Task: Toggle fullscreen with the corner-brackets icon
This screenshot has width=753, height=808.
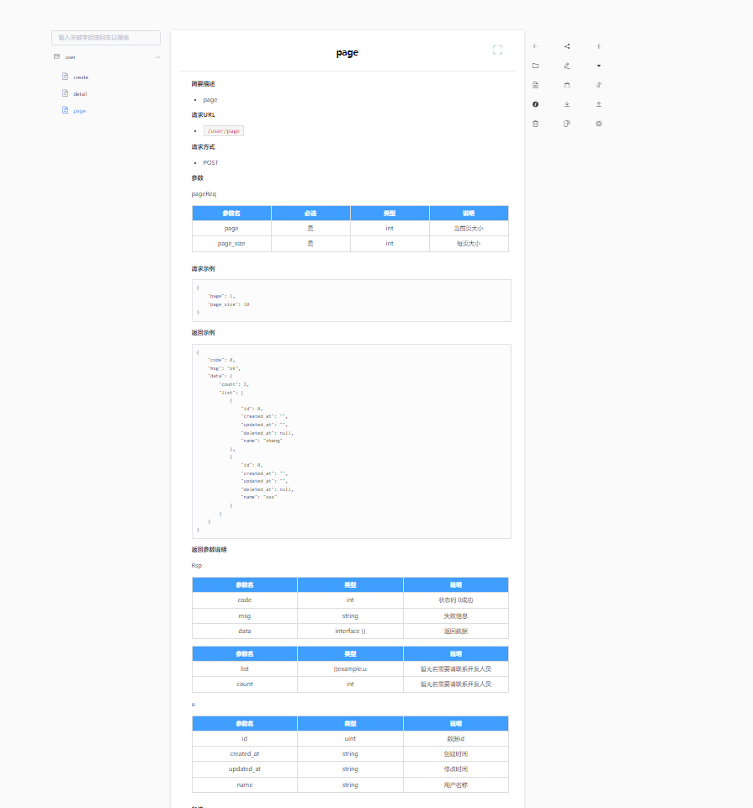Action: coord(497,50)
